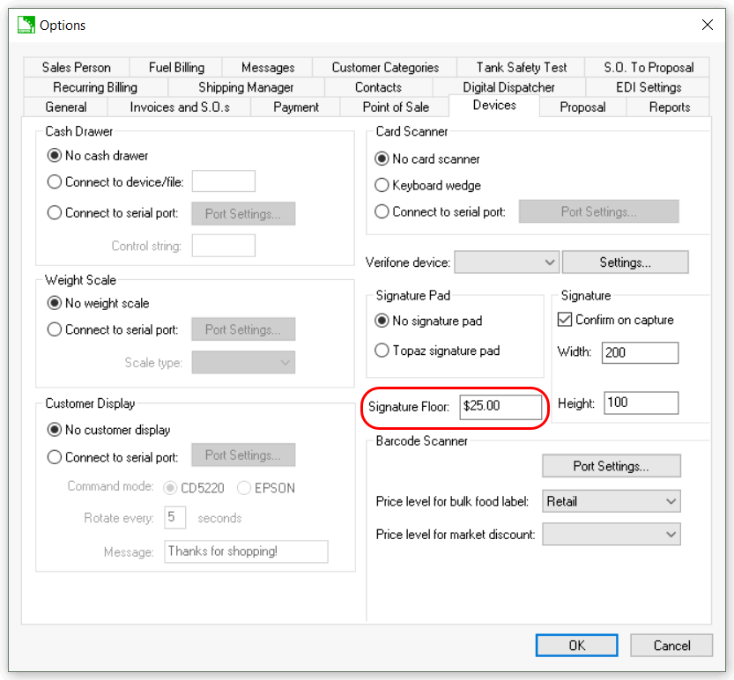Click the Options window app icon

click(26, 26)
